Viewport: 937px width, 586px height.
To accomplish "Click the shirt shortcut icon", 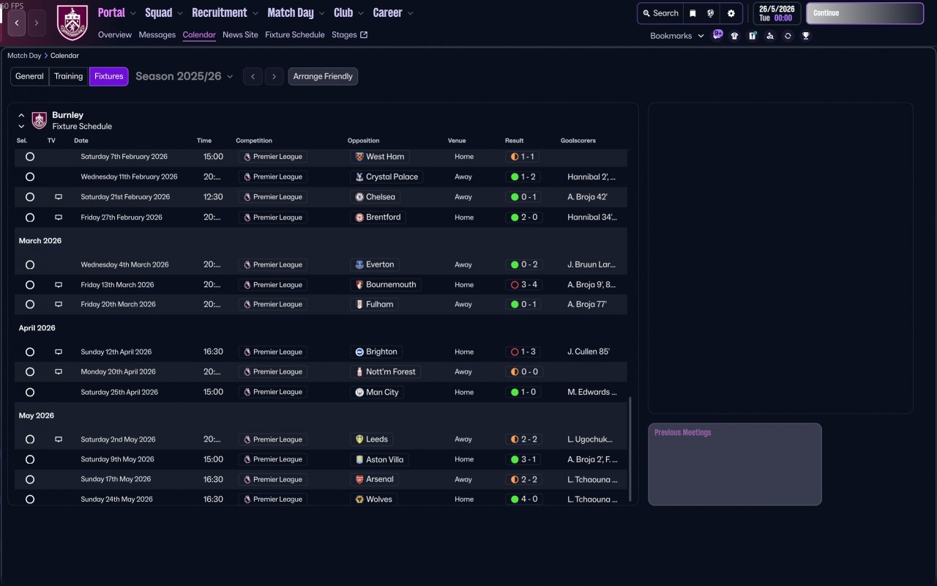I will (x=735, y=36).
